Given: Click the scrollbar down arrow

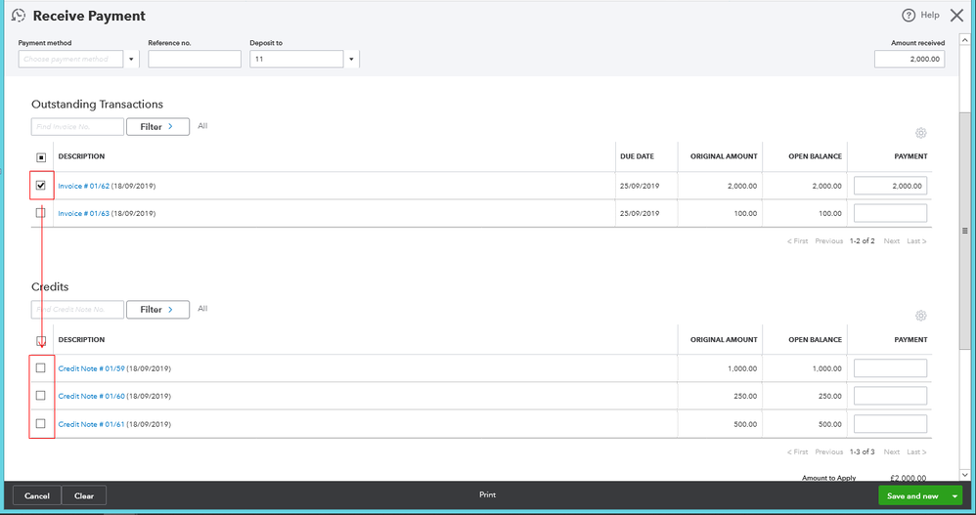Looking at the screenshot, I should point(965,475).
